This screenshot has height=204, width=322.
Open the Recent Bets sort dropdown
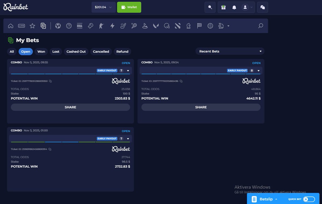[230, 51]
